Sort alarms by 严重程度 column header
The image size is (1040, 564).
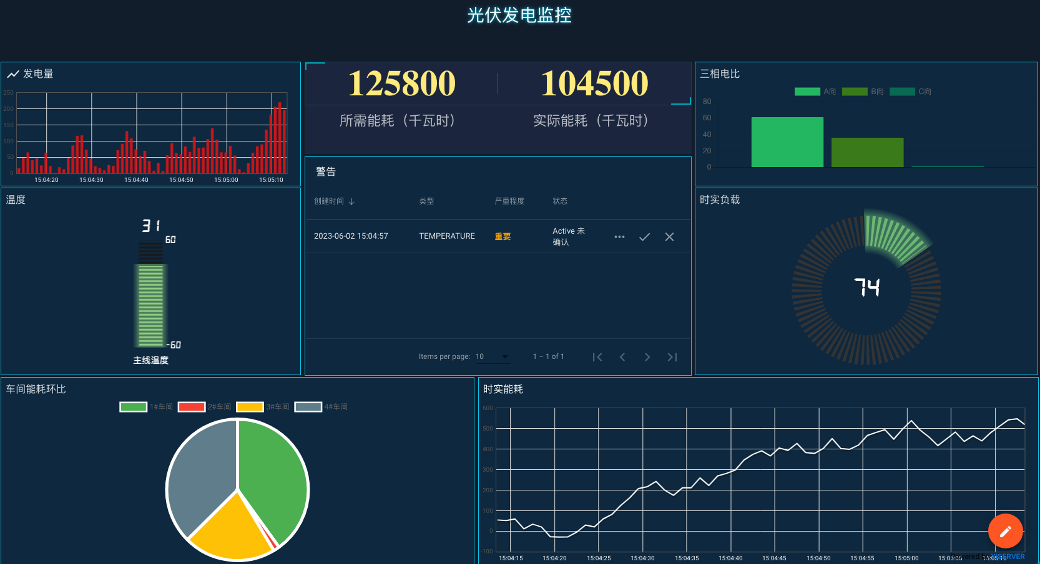tap(509, 201)
